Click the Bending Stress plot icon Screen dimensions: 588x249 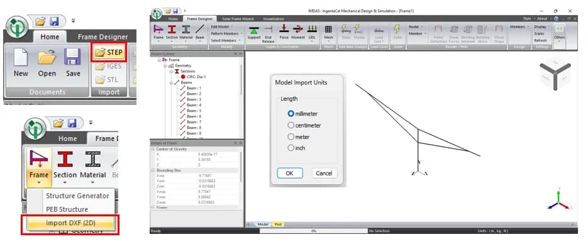click(482, 30)
